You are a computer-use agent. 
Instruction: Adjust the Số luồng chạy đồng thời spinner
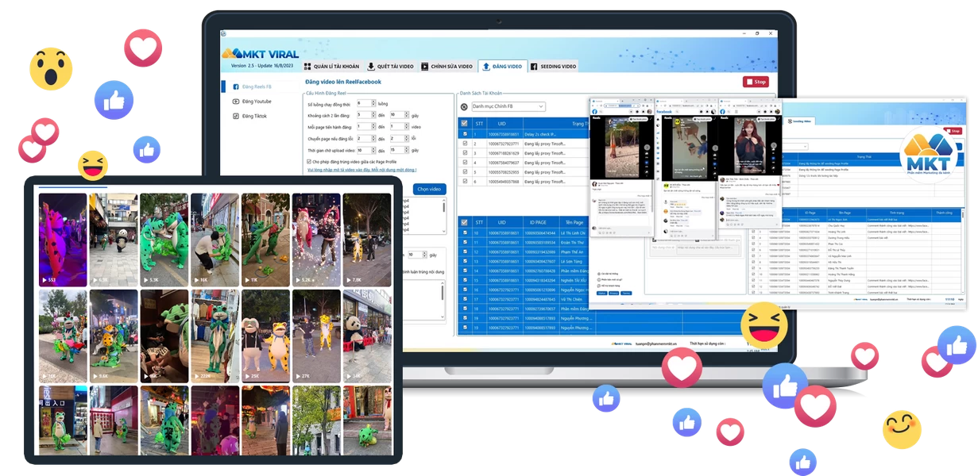coord(372,103)
